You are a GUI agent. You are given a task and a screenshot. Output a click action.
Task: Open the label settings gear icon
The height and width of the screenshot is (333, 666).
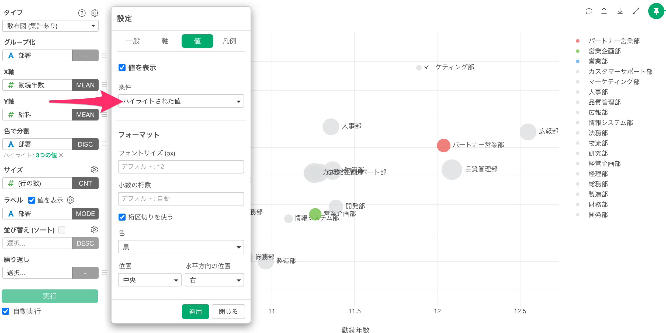tap(70, 200)
